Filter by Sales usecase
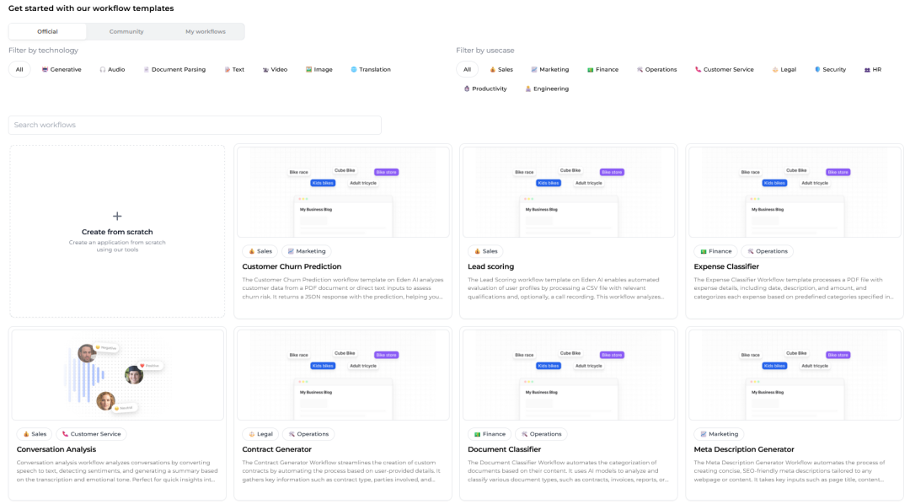 501,70
